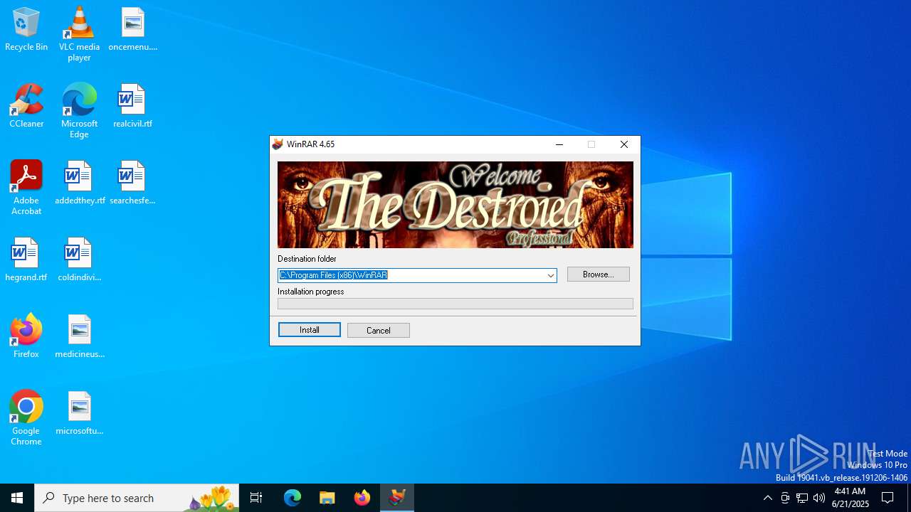Select the hegrand.rtf document icon
The height and width of the screenshot is (512, 911).
(x=26, y=260)
